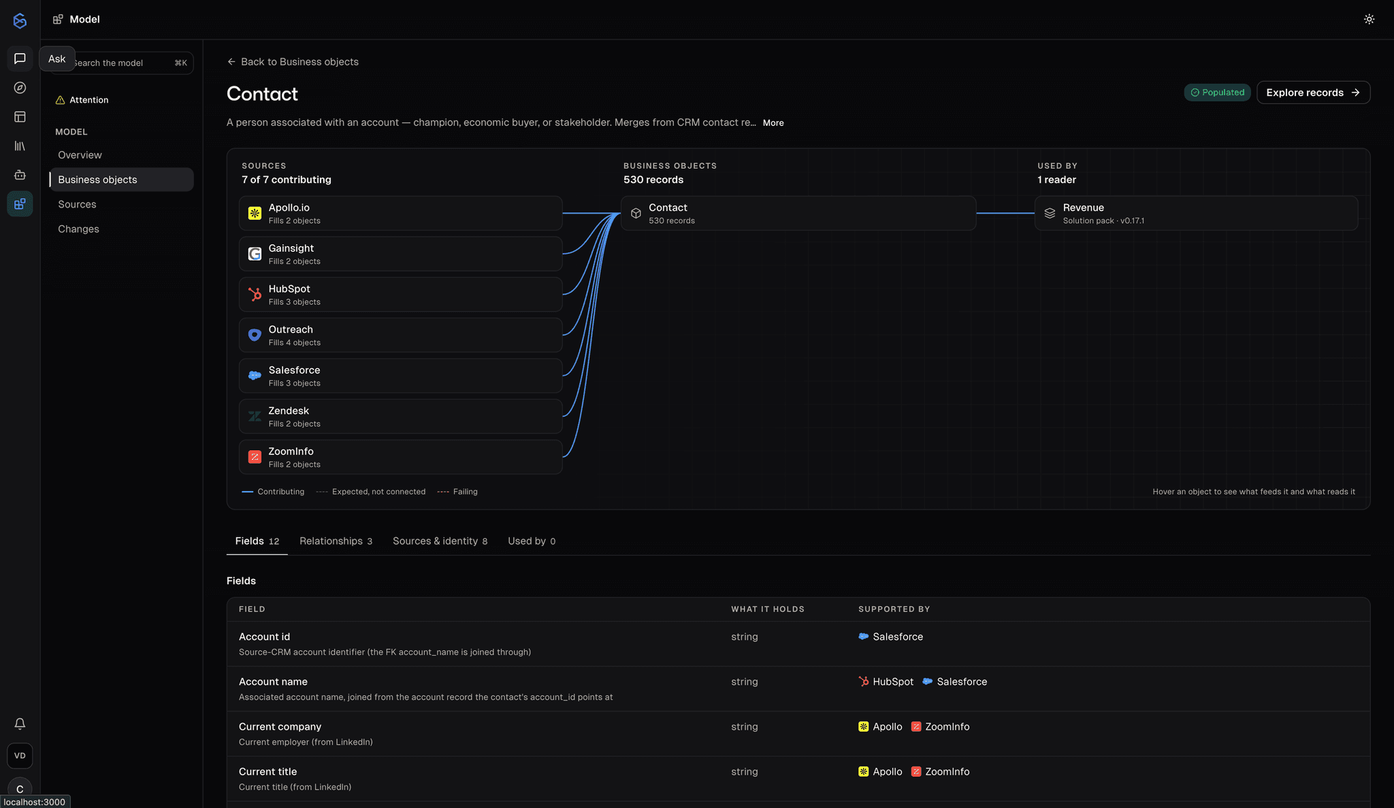Click the Salesforce cloud source icon
This screenshot has height=808, width=1394.
[255, 375]
